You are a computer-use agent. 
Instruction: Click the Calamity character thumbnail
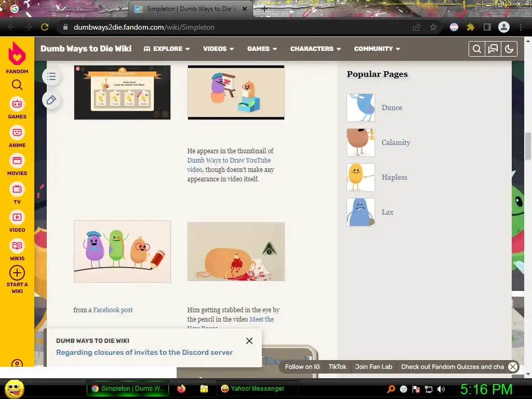click(361, 142)
